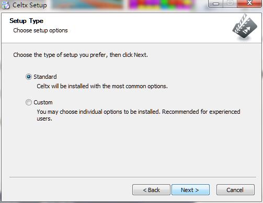Click the "Choose setup options" subtitle
This screenshot has height=203, width=263.
point(40,30)
